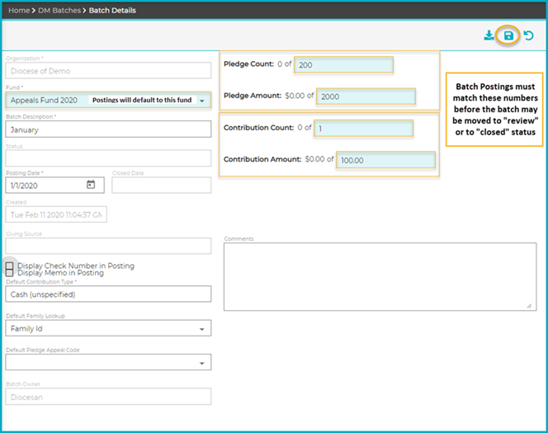Click the Posting Date field
The width and height of the screenshot is (548, 433).
click(x=54, y=185)
